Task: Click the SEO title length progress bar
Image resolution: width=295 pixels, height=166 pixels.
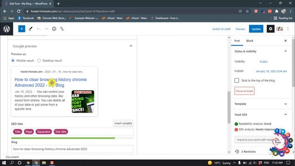Action: coord(72,138)
